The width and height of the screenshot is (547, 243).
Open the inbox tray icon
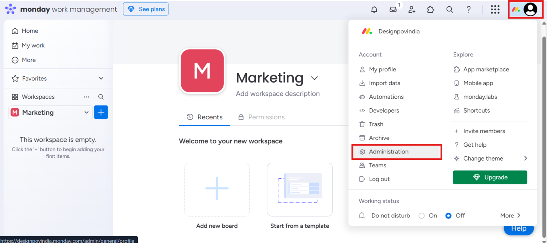[x=393, y=10]
